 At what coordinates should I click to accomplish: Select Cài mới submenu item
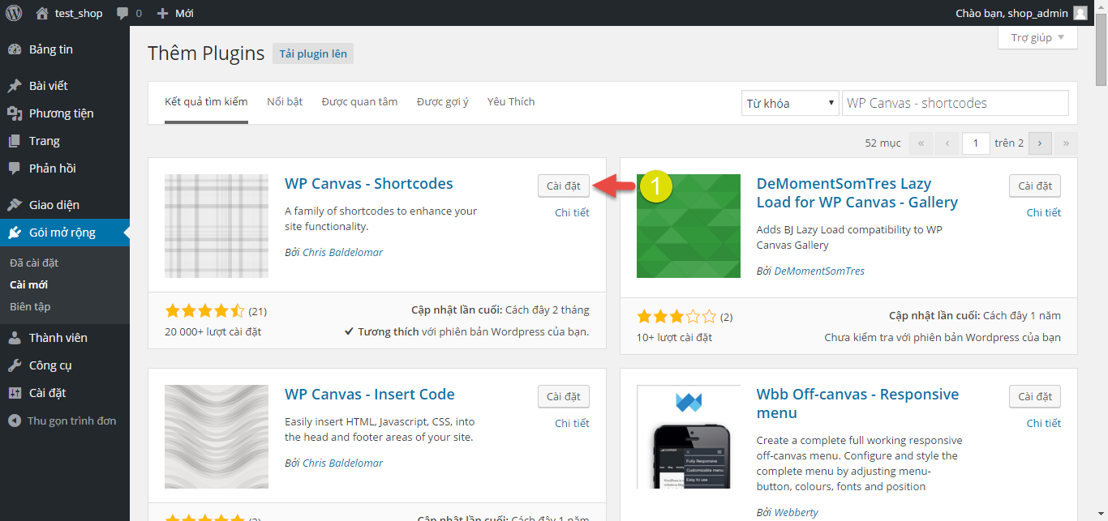(x=28, y=284)
